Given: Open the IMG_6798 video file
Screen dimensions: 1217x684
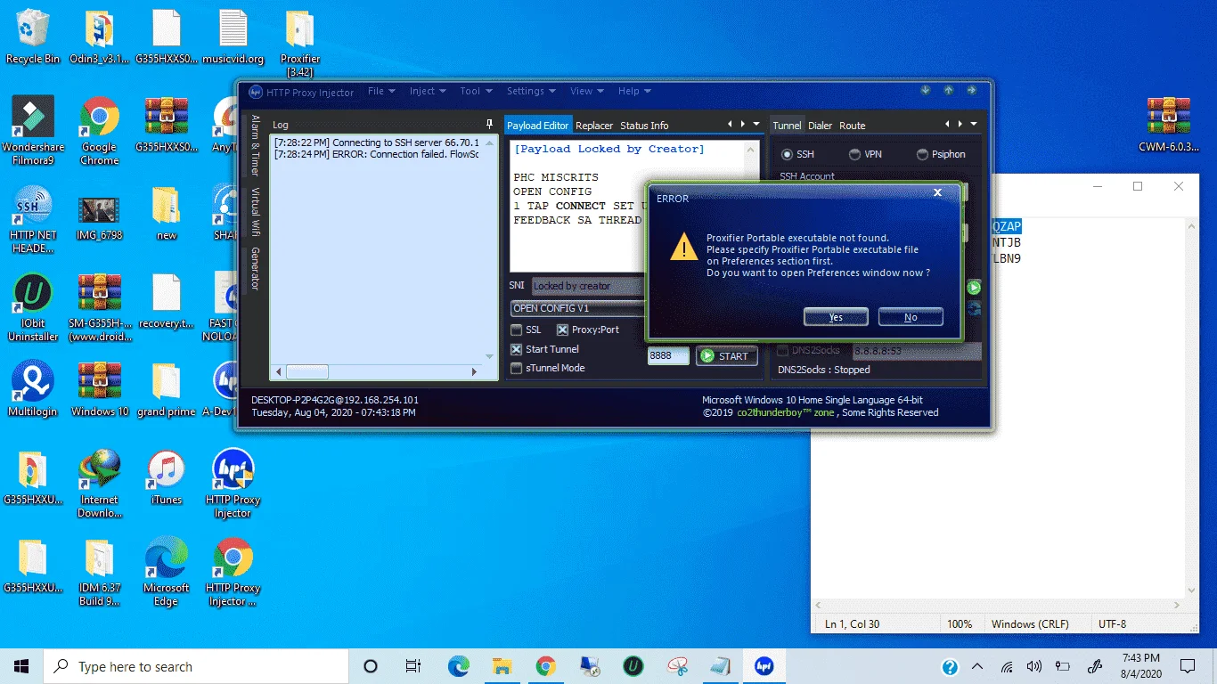Looking at the screenshot, I should click(x=100, y=217).
